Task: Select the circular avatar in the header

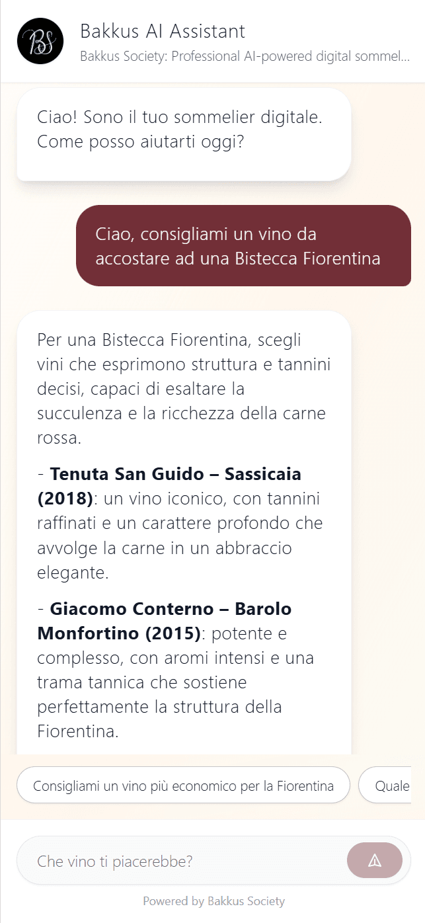Action: point(40,41)
